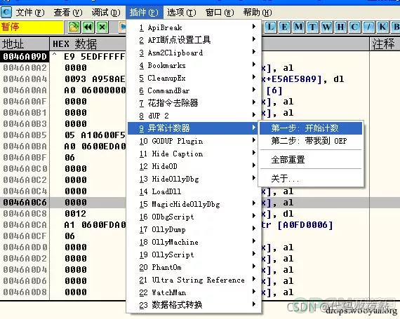
Task: Click the Open file toolbar icon
Action: (74, 27)
